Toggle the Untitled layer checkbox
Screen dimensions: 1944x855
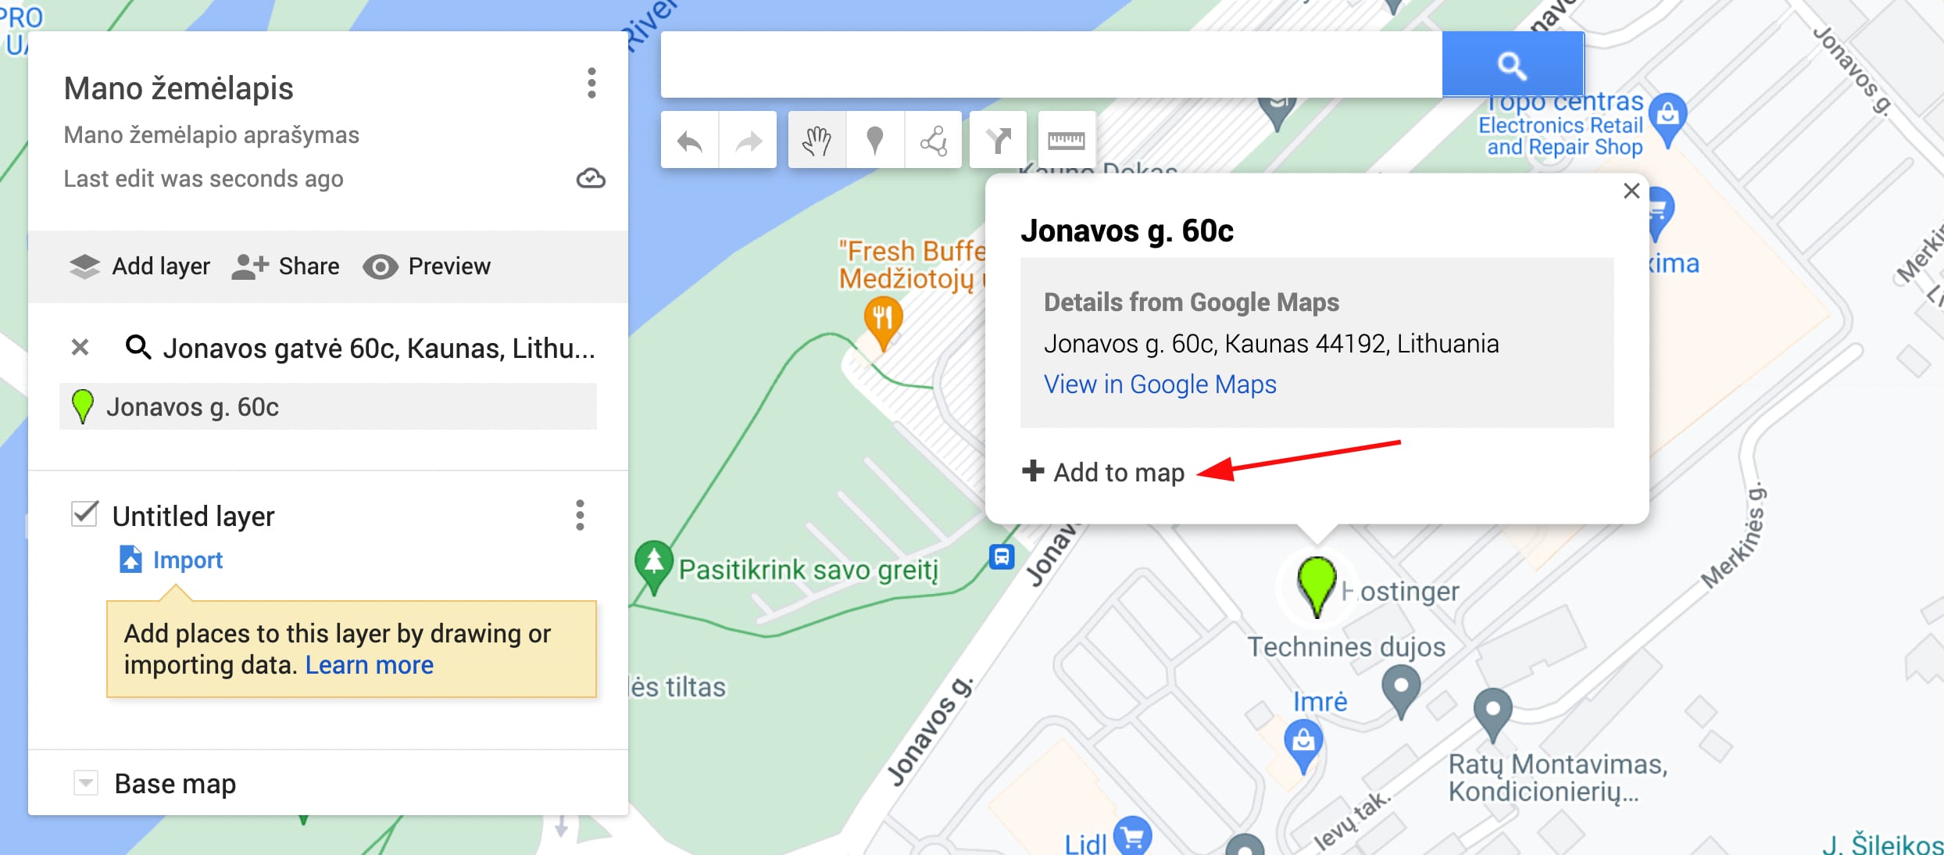(x=84, y=514)
